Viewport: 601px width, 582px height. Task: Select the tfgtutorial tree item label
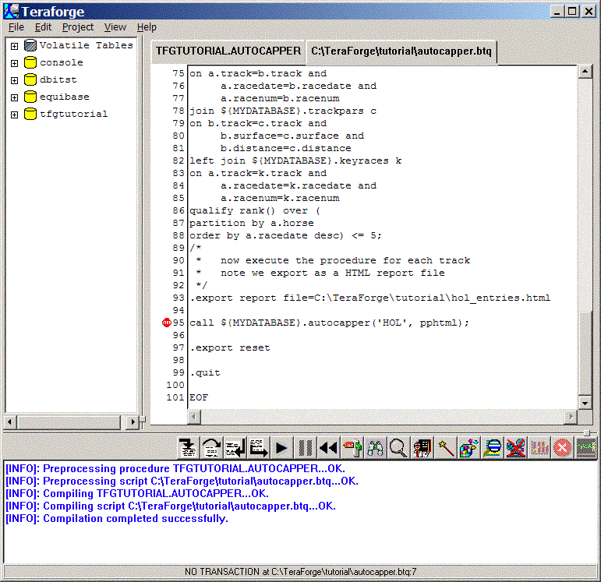click(73, 115)
